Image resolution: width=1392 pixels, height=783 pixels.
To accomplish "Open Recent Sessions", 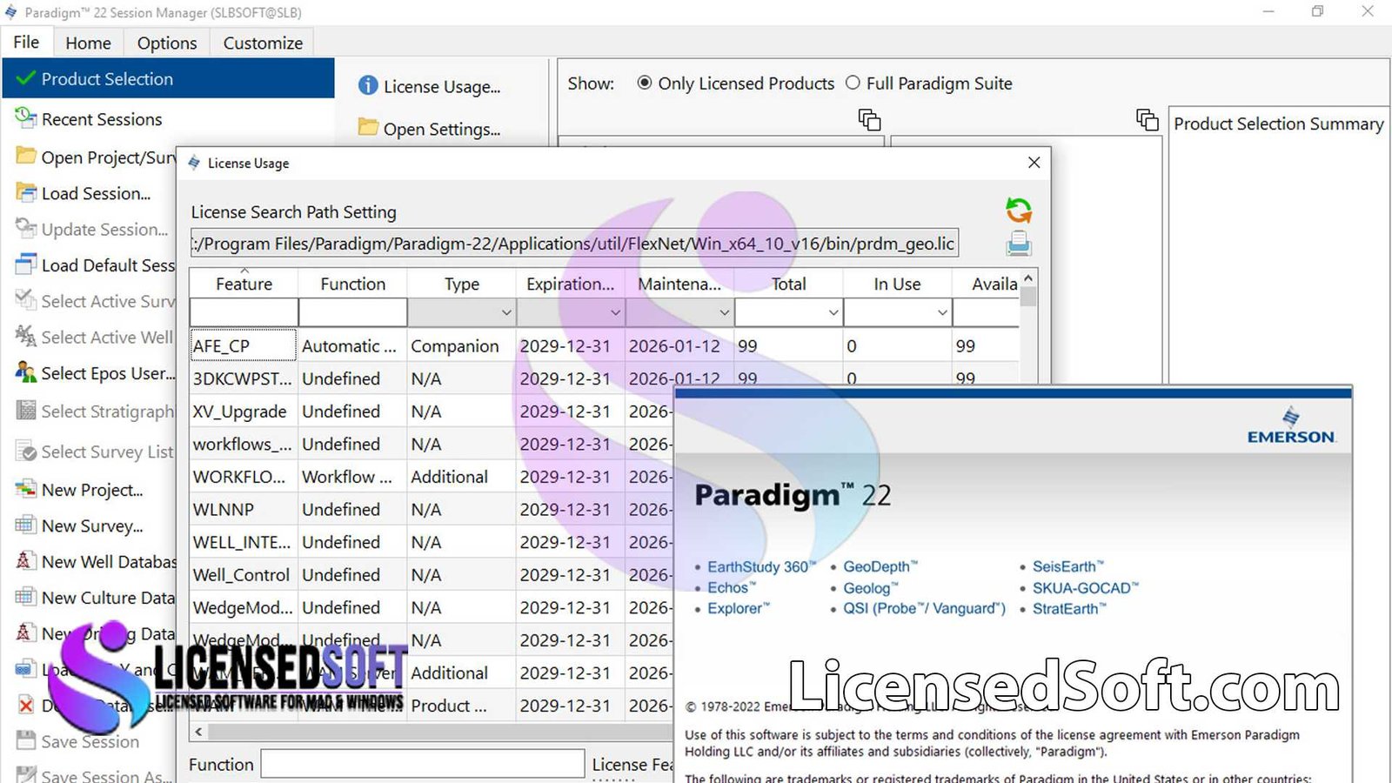I will pyautogui.click(x=102, y=119).
